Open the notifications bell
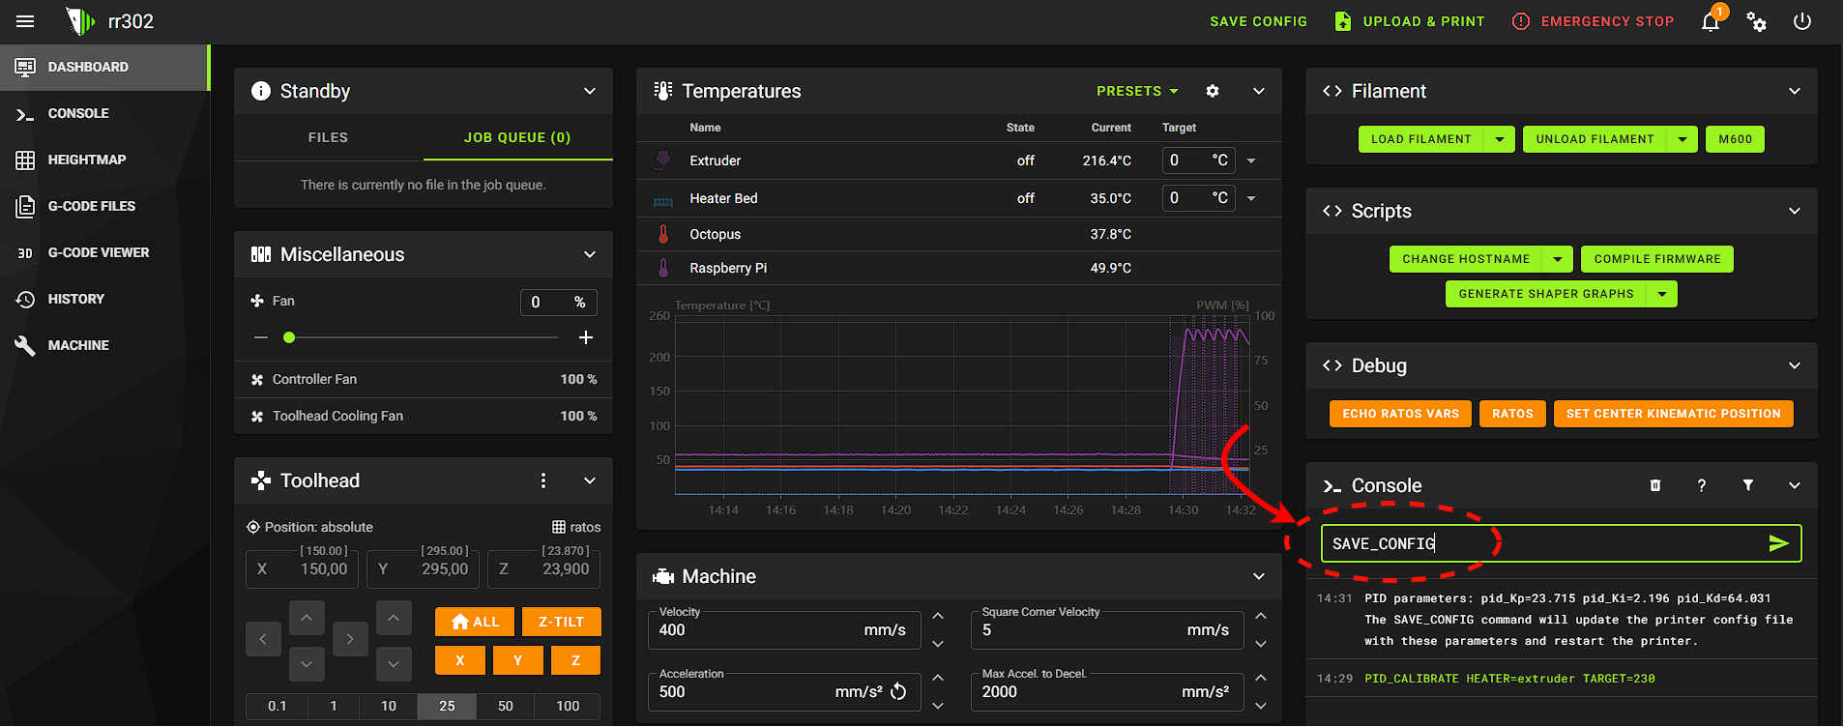 tap(1711, 22)
